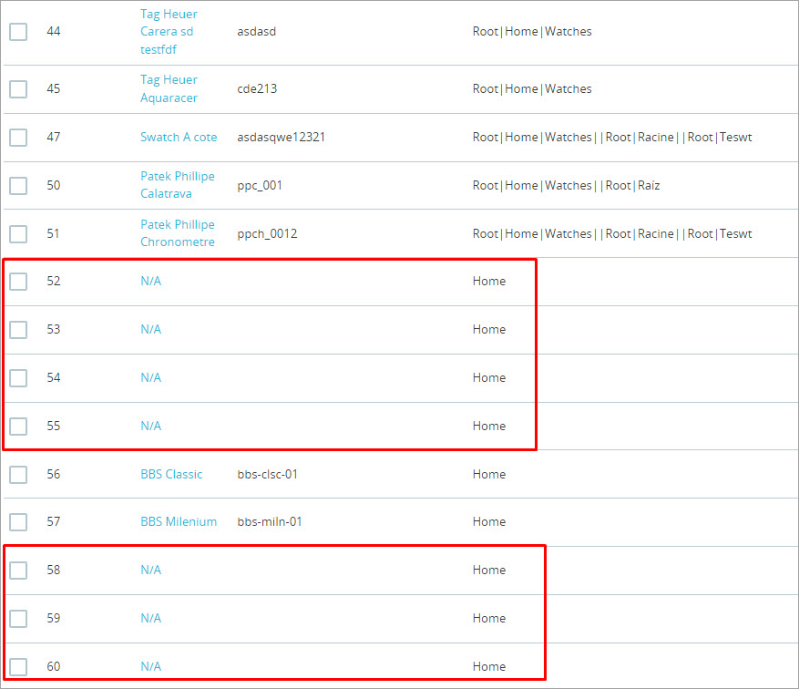Viewport: 799px width, 689px height.
Task: Mark the checkbox in row 56
Action: [x=18, y=475]
